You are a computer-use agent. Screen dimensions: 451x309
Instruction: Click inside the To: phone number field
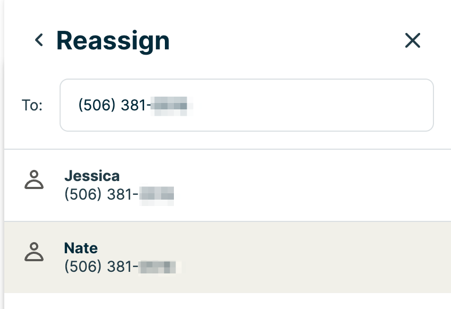[x=246, y=105]
